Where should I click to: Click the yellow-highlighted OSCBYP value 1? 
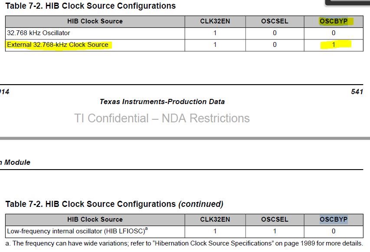(x=333, y=45)
